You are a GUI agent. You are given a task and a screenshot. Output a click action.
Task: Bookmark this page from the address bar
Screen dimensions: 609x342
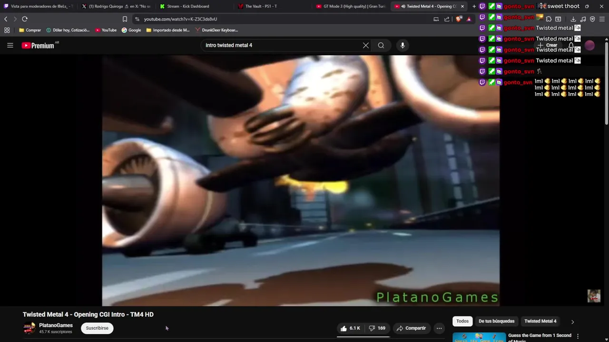[125, 19]
